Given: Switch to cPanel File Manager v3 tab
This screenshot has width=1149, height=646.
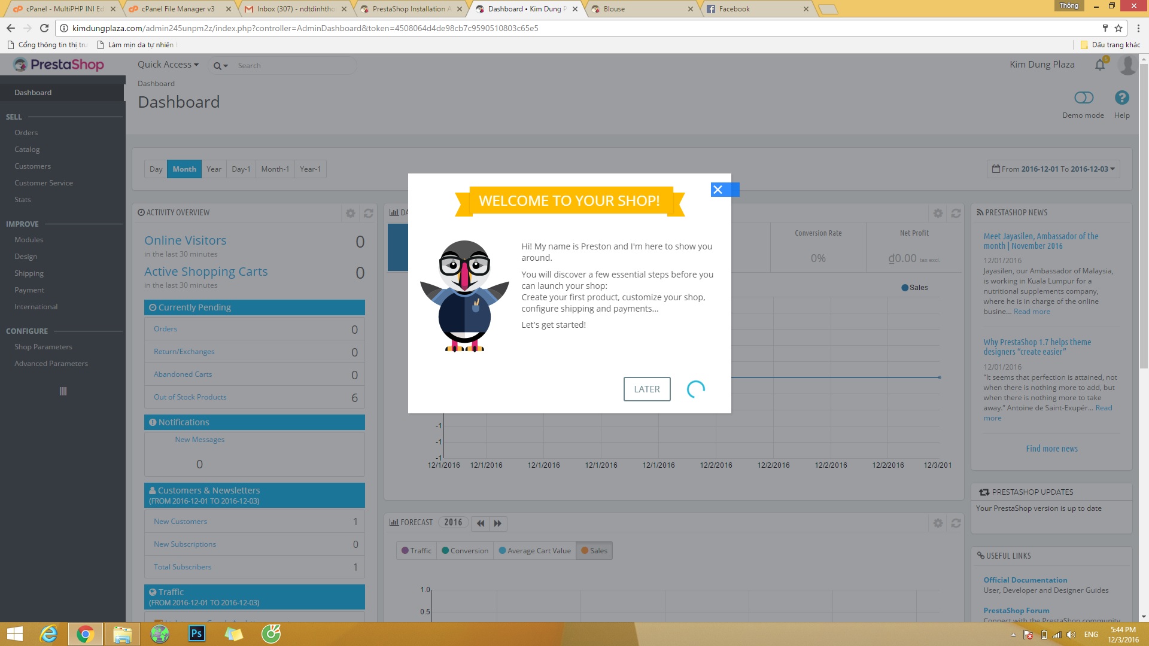Looking at the screenshot, I should (x=178, y=9).
